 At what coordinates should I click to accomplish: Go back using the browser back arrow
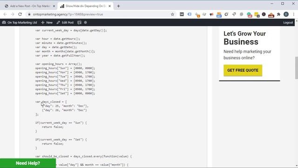click(x=5, y=14)
